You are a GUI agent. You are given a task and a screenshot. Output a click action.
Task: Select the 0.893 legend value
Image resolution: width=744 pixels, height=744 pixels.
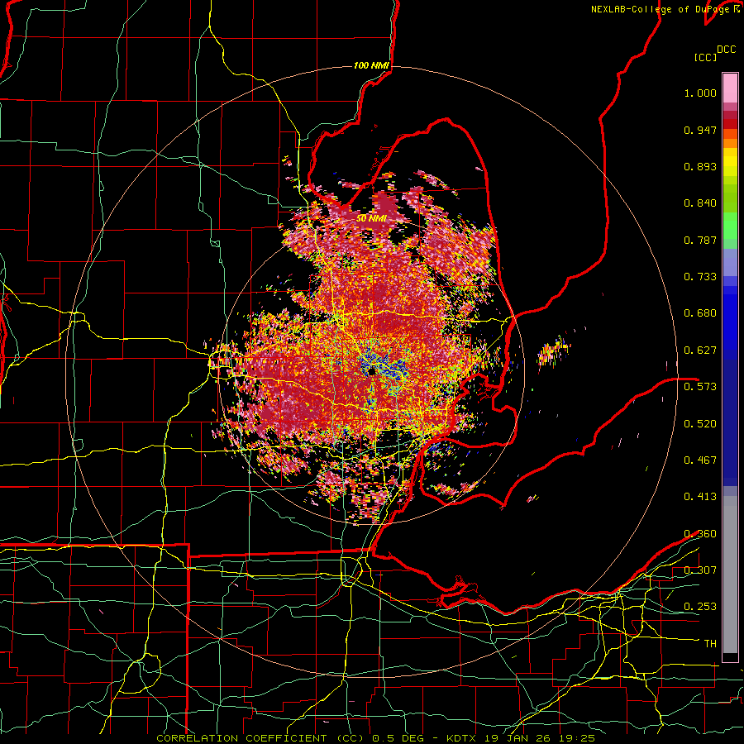700,166
